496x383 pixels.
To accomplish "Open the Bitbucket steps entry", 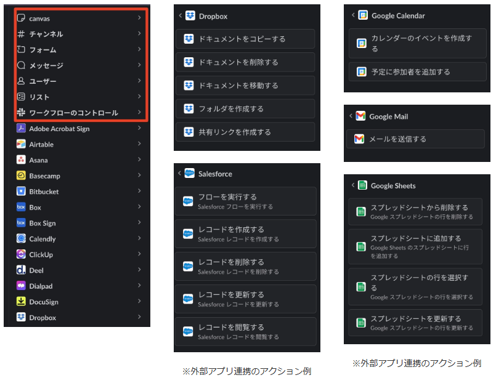I will (x=79, y=191).
